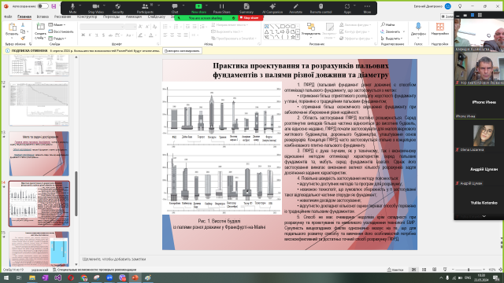The width and height of the screenshot is (504, 283).
Task: Open Zoom Security shield icon
Action: (118, 8)
